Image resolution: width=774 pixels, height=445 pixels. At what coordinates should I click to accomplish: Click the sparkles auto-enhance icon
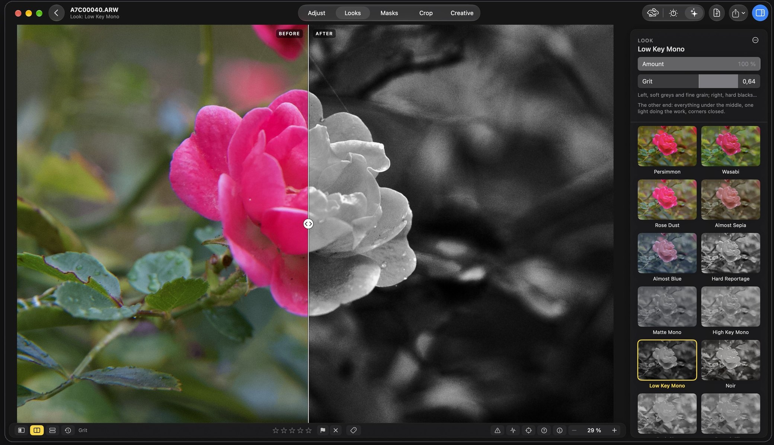694,13
